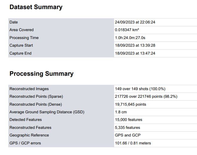The height and width of the screenshot is (155, 197).
Task: Select the Date row label
Action: (14, 22)
